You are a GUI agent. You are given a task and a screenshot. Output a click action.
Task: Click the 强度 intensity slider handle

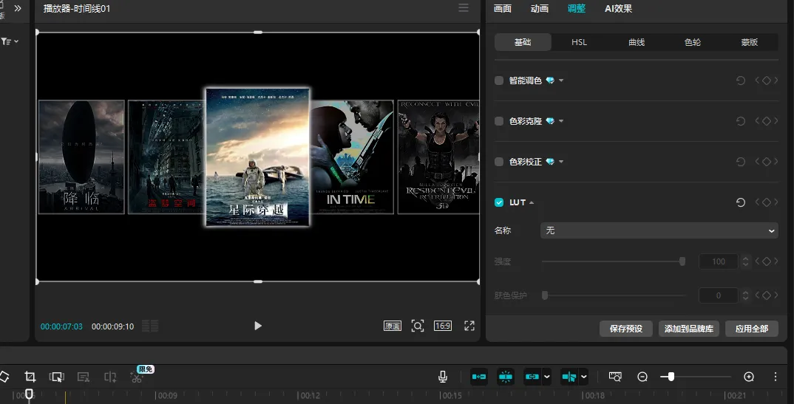(x=682, y=261)
